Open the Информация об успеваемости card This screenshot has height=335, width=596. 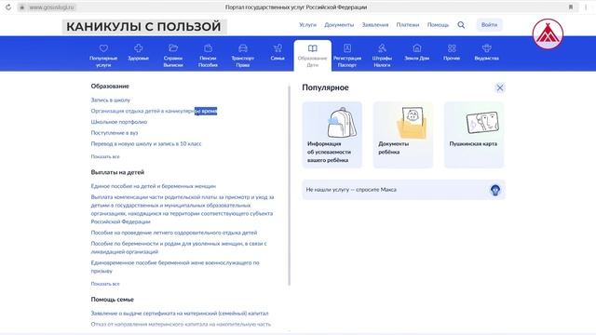tap(332, 135)
